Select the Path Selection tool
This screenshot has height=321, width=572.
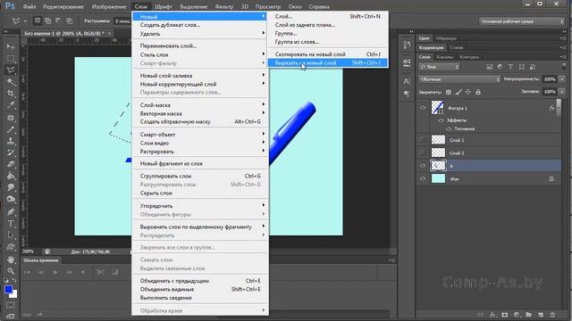tap(11, 235)
